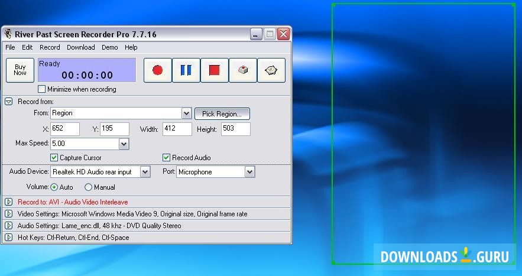This screenshot has height=276, width=522.
Task: Start recording with the red Record button
Action: (157, 70)
